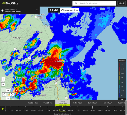Image resolution: width=127 pixels, height=115 pixels.
Task: Jump to 17:15 on the timeline
Action: tap(26, 110)
